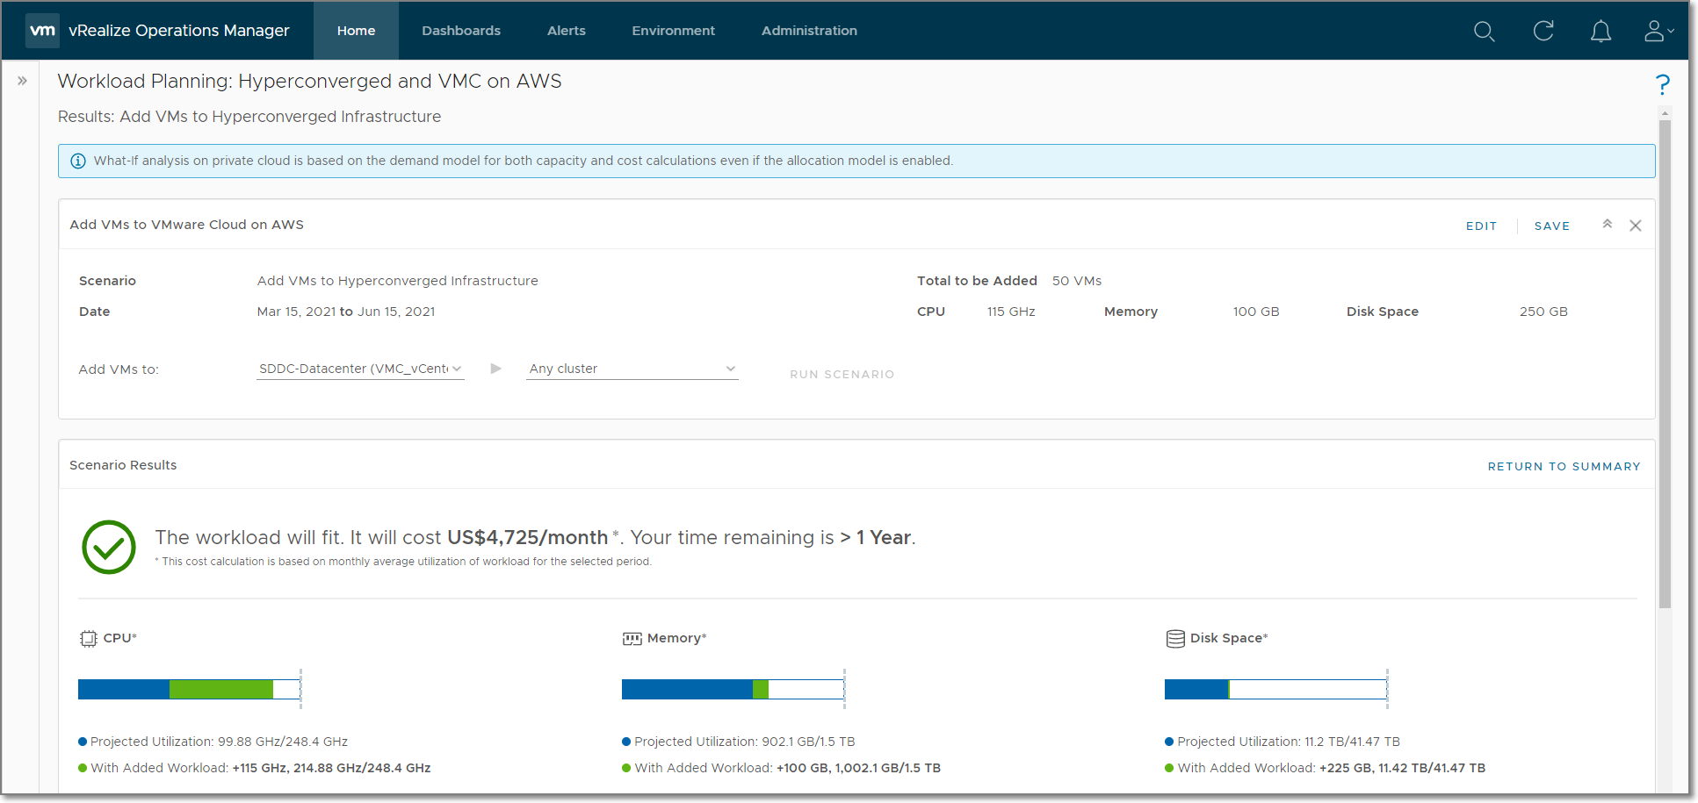Open the Environment tab
This screenshot has height=803, width=1698.
(x=674, y=31)
